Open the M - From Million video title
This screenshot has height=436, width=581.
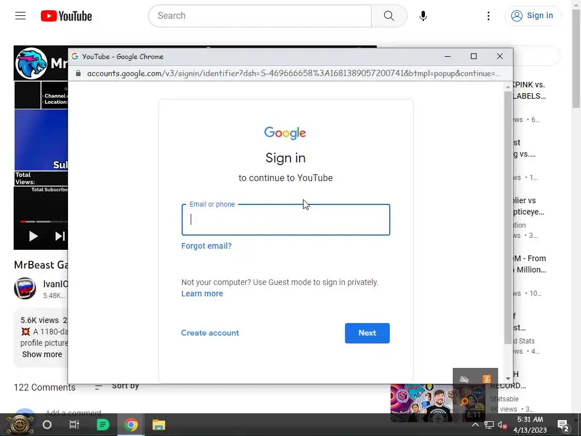click(x=529, y=264)
